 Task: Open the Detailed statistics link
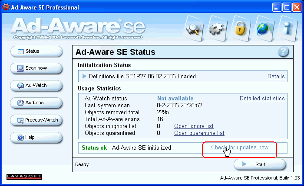[x=262, y=98]
